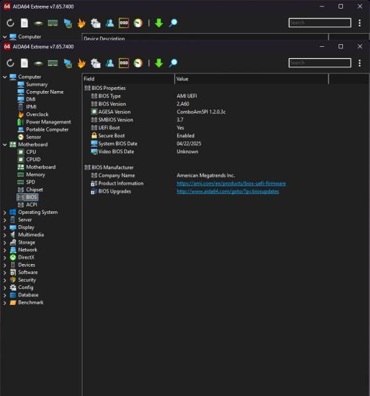Click the Search field in front window
This screenshot has width=370, height=396.
point(320,63)
